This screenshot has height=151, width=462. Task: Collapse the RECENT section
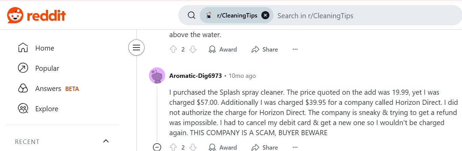pos(106,141)
